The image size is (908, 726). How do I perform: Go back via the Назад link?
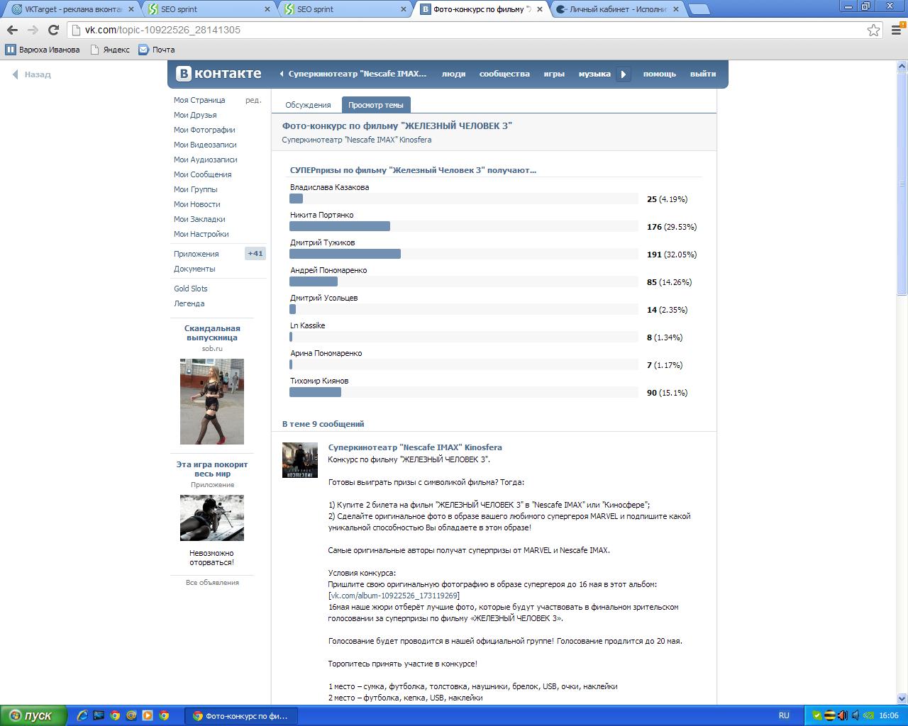click(x=32, y=74)
